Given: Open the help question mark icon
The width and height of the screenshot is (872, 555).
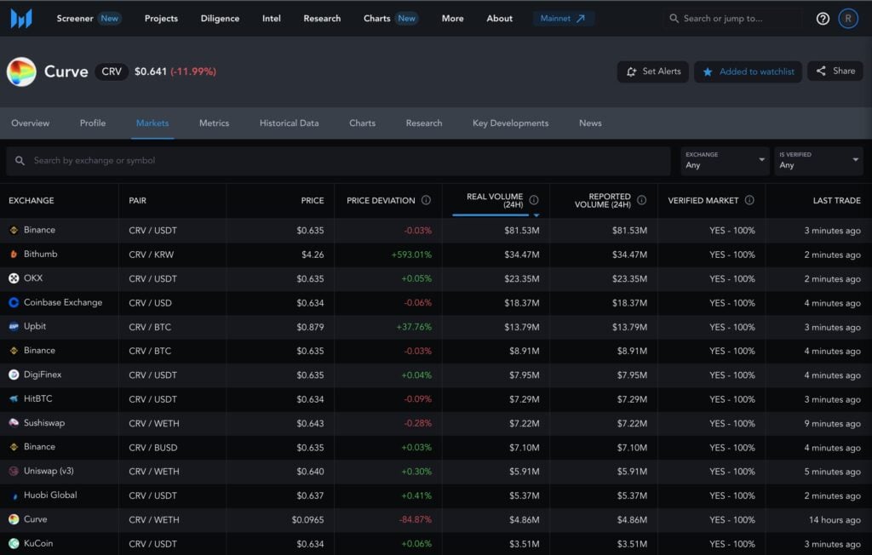Looking at the screenshot, I should coord(822,18).
